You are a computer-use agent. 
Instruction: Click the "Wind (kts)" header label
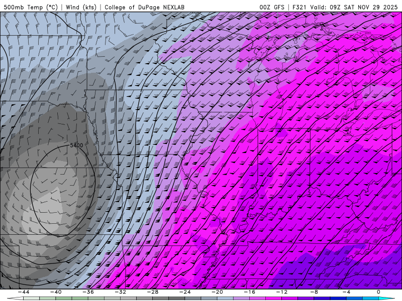point(81,7)
